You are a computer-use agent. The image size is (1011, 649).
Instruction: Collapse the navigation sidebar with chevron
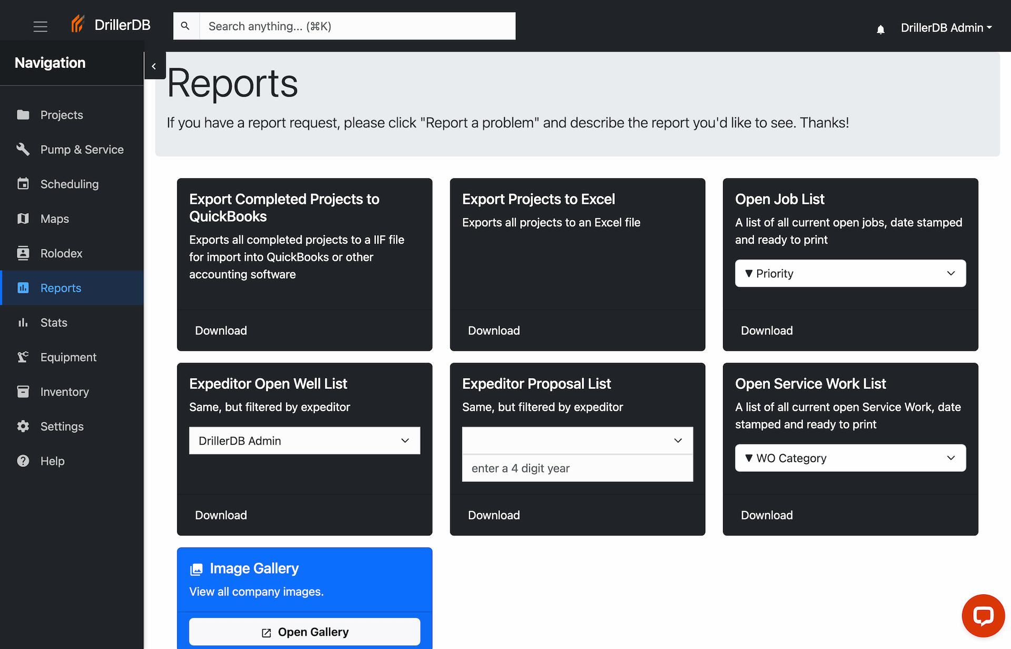[154, 66]
